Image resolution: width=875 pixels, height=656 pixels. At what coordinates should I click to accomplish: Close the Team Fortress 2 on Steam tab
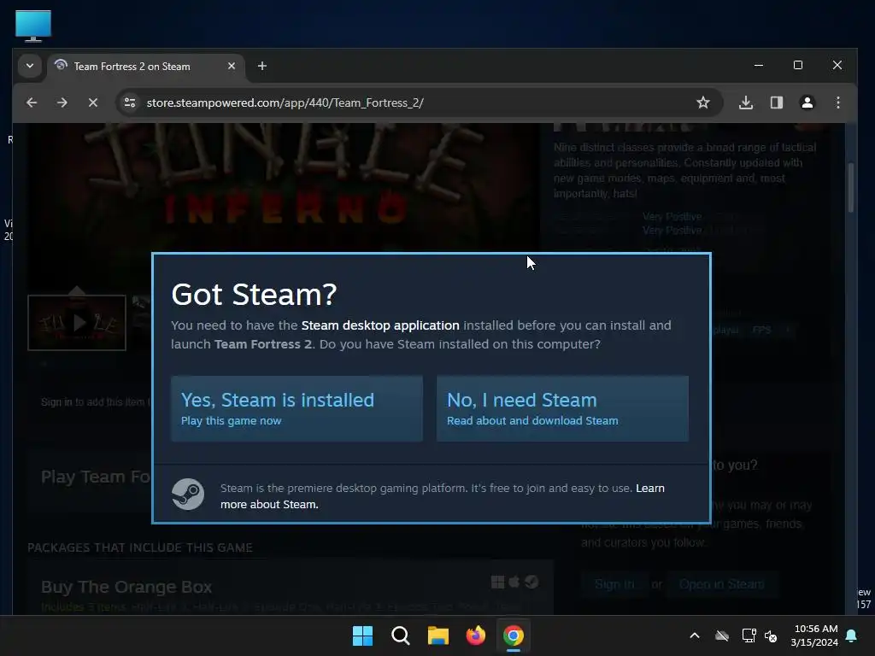pos(232,67)
